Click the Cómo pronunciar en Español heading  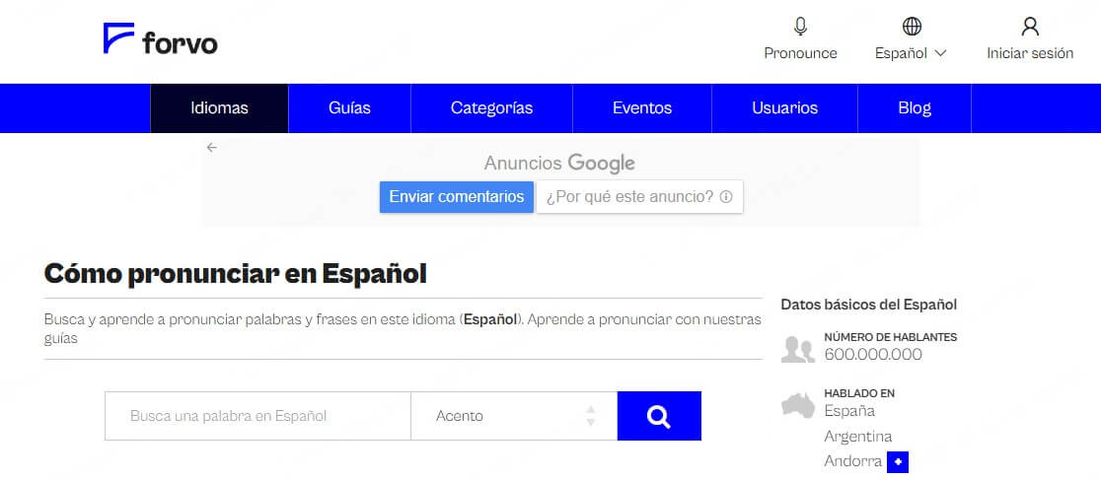point(235,274)
